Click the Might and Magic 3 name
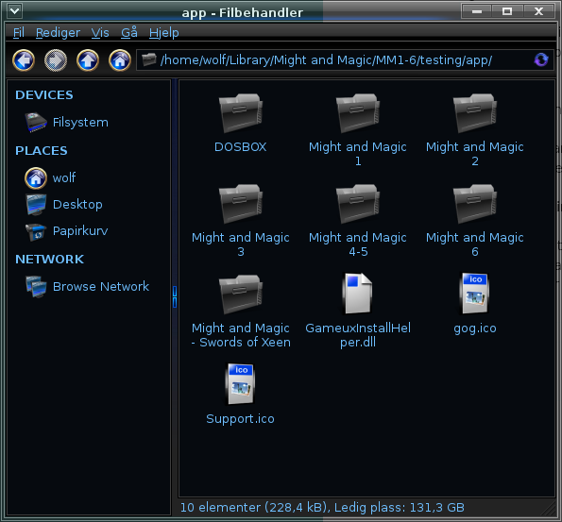Image resolution: width=562 pixels, height=522 pixels. (241, 244)
